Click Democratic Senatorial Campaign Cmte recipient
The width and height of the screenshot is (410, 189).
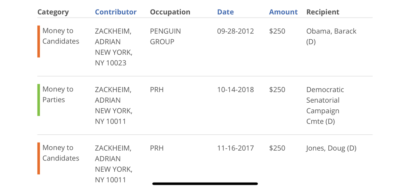tap(325, 106)
